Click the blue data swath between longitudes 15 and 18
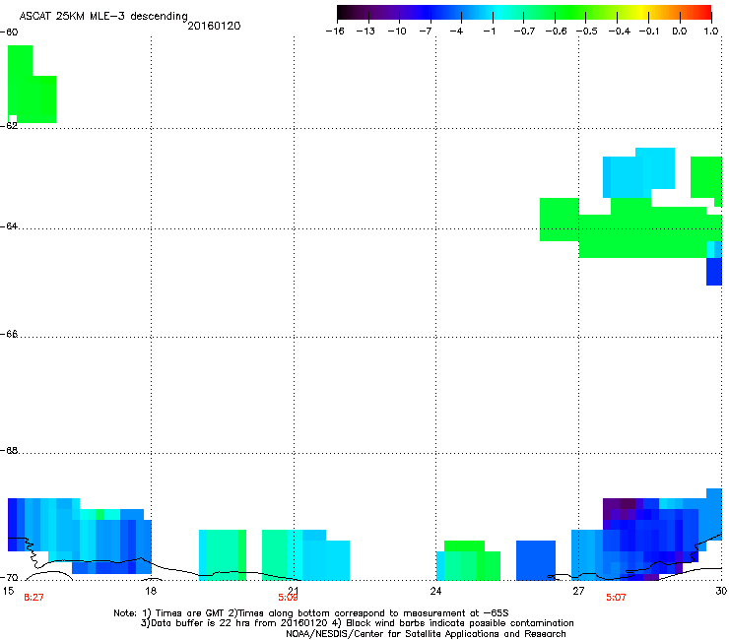729x640 pixels. pyautogui.click(x=80, y=536)
